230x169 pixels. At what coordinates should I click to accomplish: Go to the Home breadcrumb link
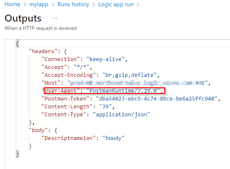tap(12, 5)
